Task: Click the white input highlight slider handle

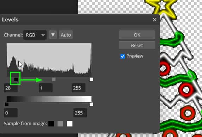Action: 91,79
